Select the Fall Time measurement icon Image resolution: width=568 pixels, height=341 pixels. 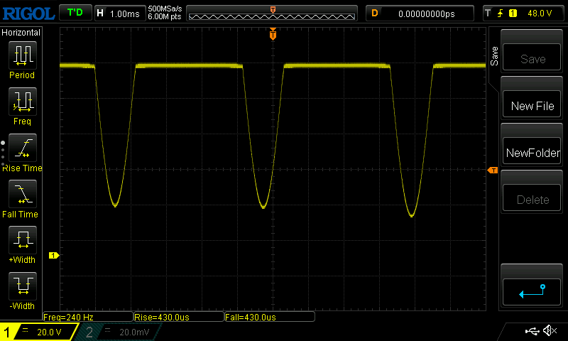(x=22, y=194)
